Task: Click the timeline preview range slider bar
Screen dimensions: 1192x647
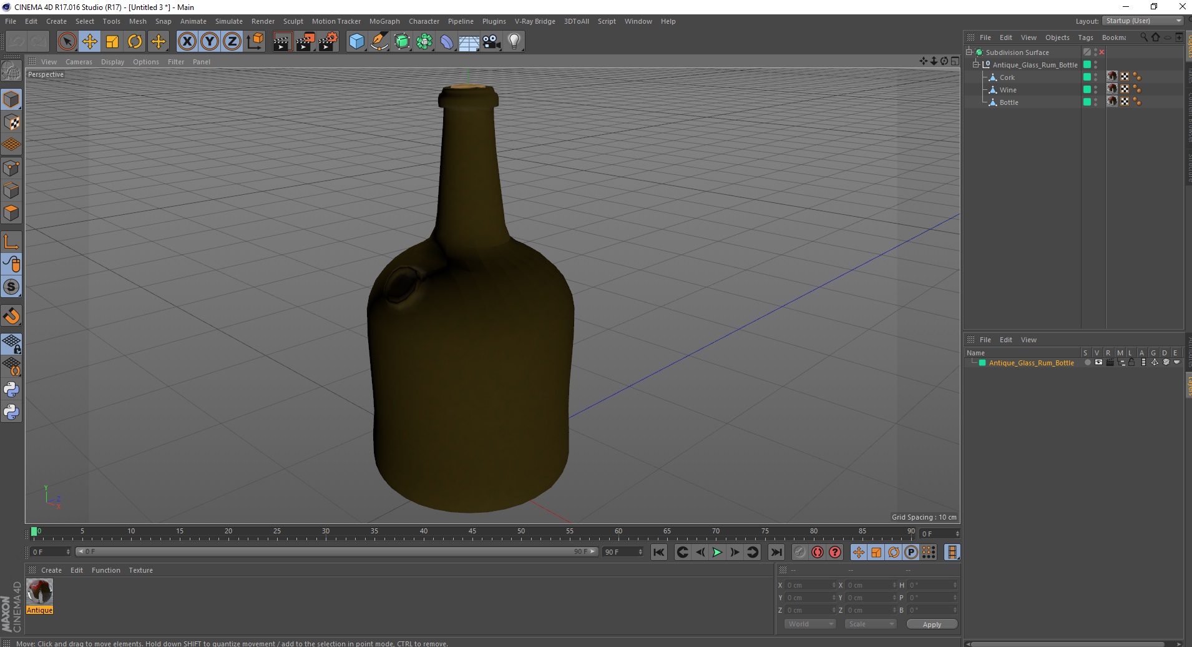Action: click(x=337, y=551)
